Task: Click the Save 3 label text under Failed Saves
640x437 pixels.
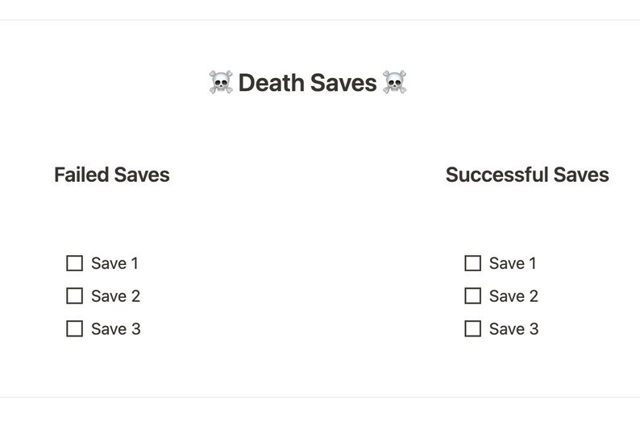Action: (116, 329)
